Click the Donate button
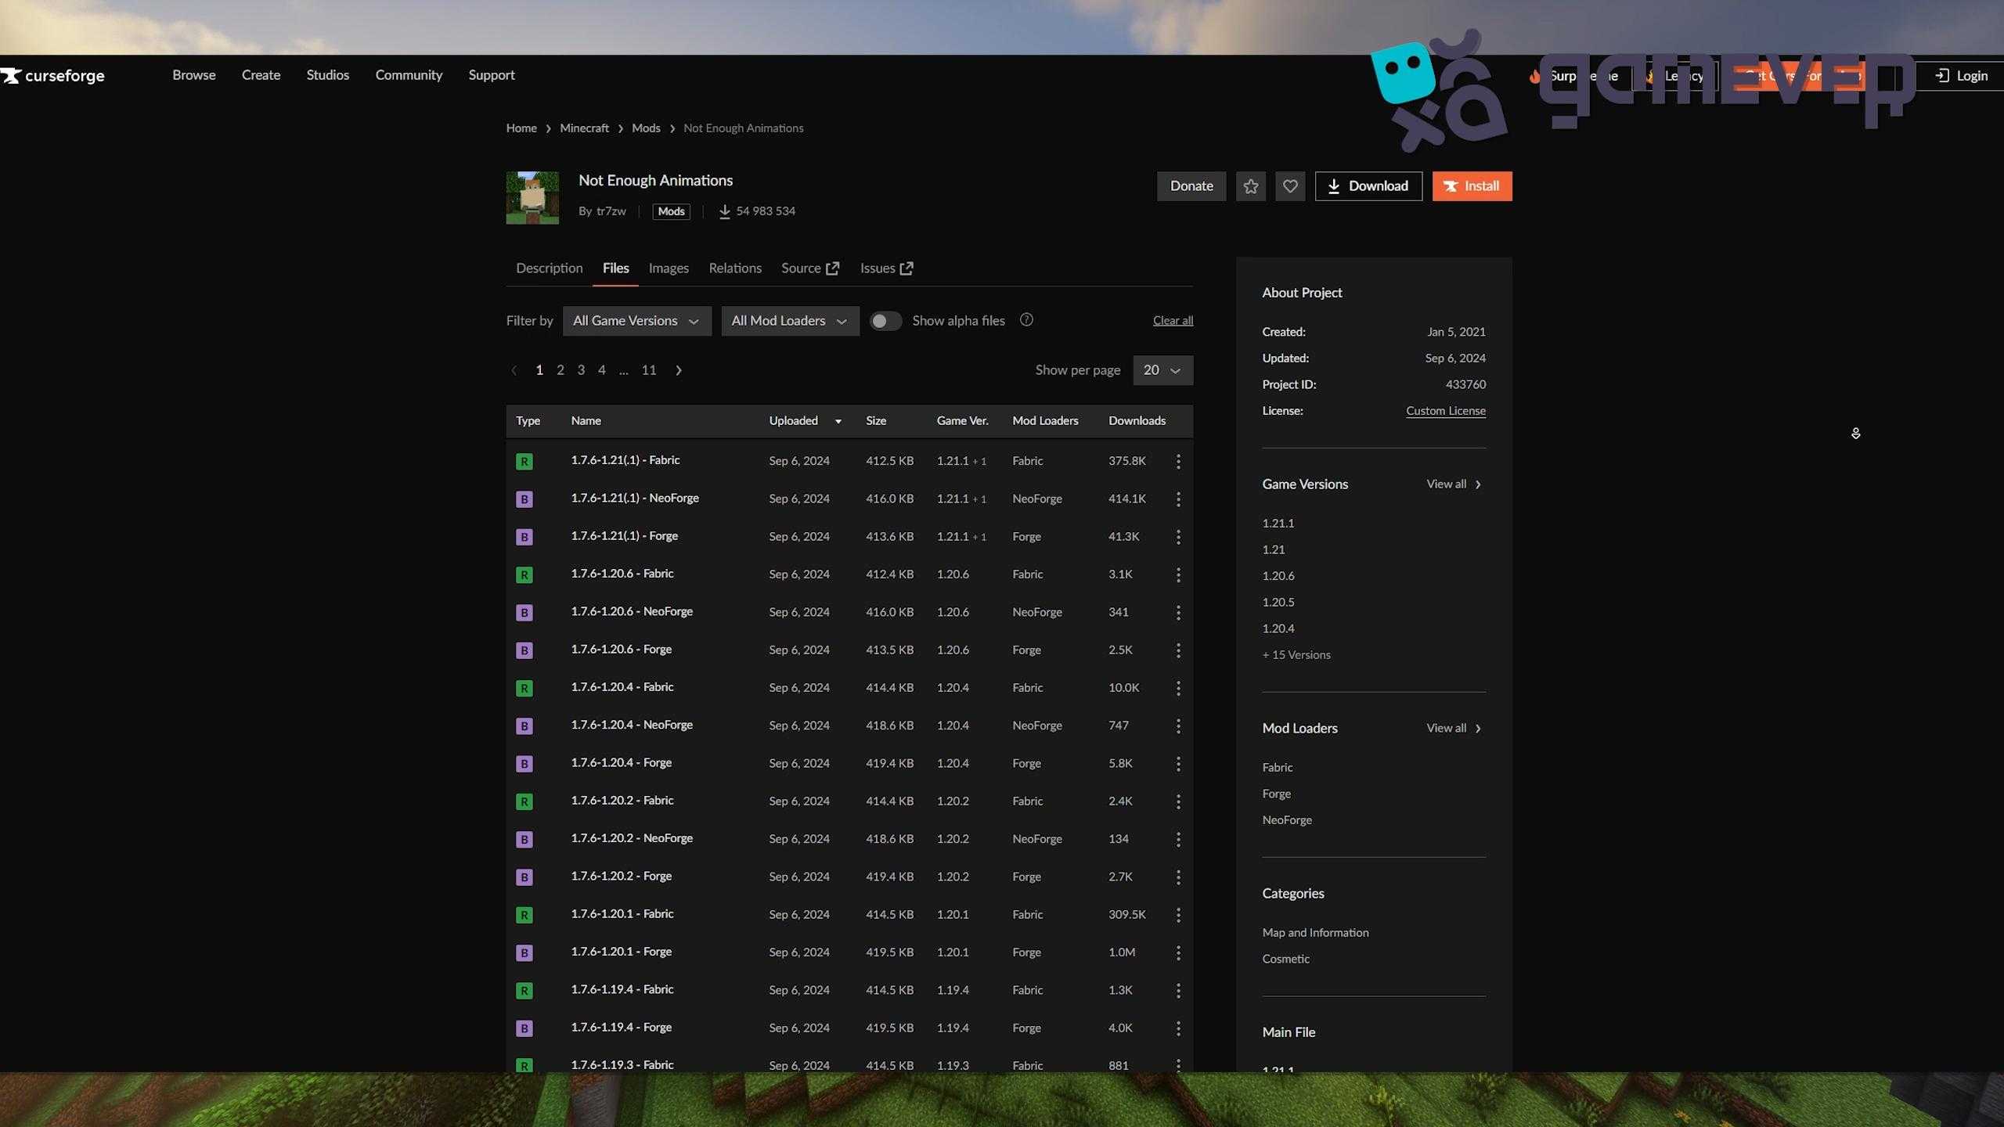The width and height of the screenshot is (2004, 1127). (1191, 186)
